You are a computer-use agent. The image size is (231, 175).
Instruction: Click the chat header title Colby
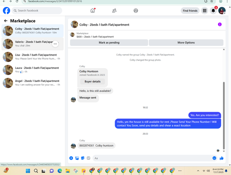click(x=104, y=25)
